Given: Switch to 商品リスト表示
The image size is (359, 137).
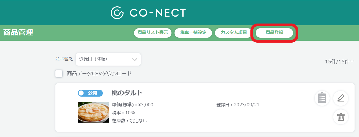Looking at the screenshot, I should point(153,33).
